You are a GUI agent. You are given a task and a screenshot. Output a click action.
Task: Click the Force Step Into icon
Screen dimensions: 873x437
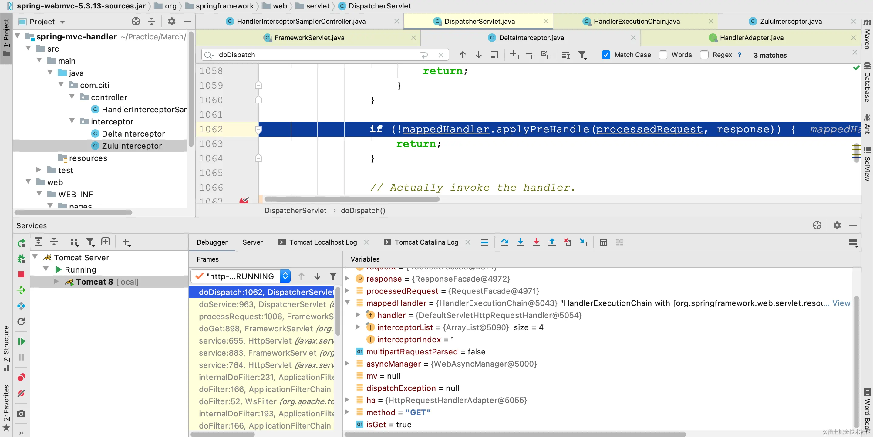pyautogui.click(x=536, y=242)
